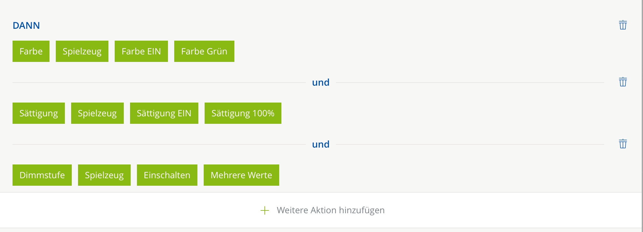
Task: Click Spielzeug tag in the Sättigung row
Action: pos(97,113)
